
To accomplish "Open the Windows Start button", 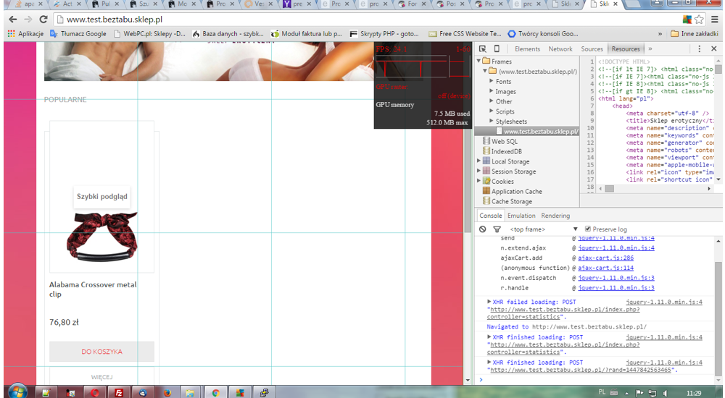I will pos(17,391).
